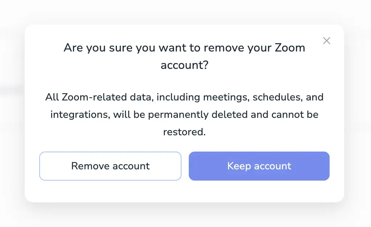Click the word "restored." ending the warning
This screenshot has height=227, width=371.
(x=184, y=132)
